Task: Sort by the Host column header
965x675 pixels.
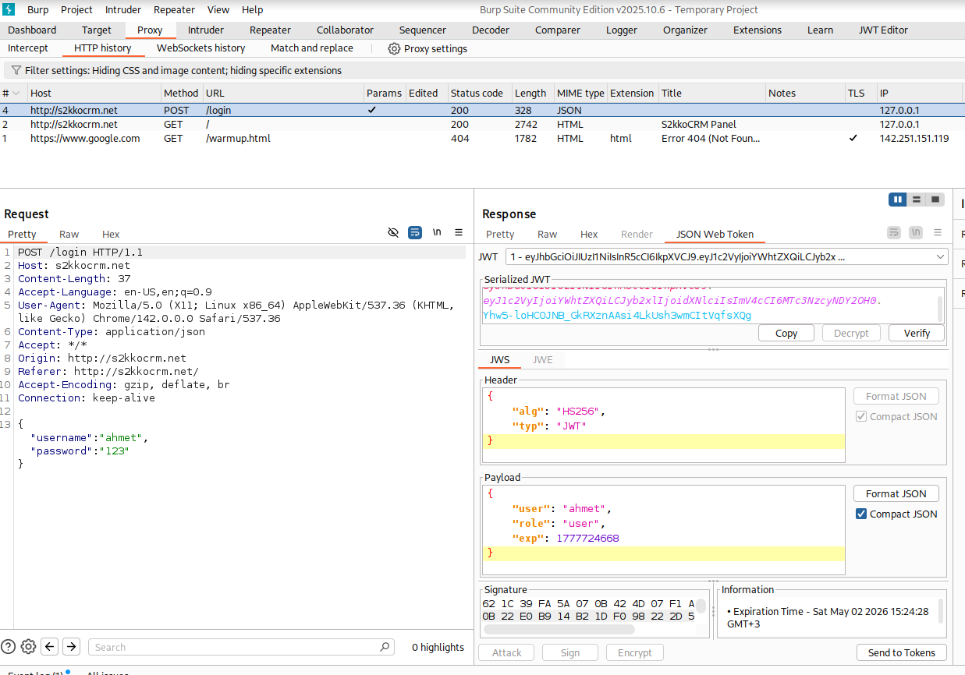Action: point(94,93)
